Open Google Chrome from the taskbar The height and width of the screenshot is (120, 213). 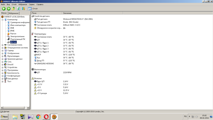pos(38,117)
